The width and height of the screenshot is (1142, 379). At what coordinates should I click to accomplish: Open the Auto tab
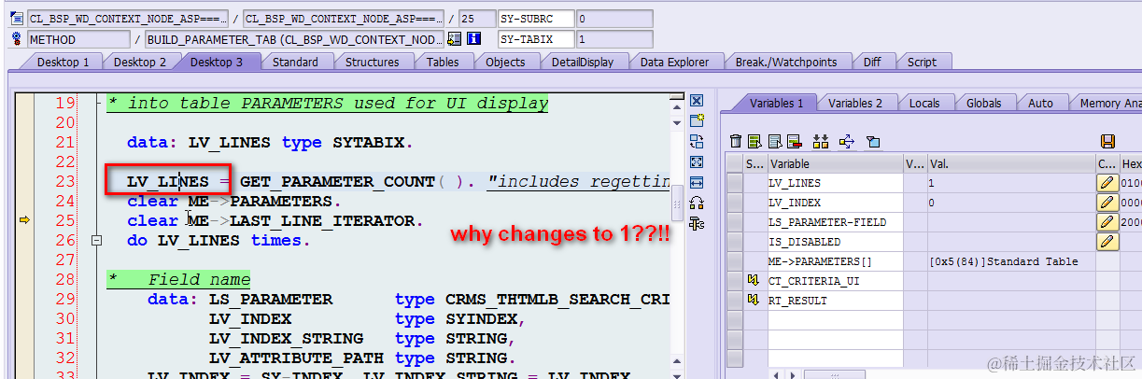point(1040,103)
